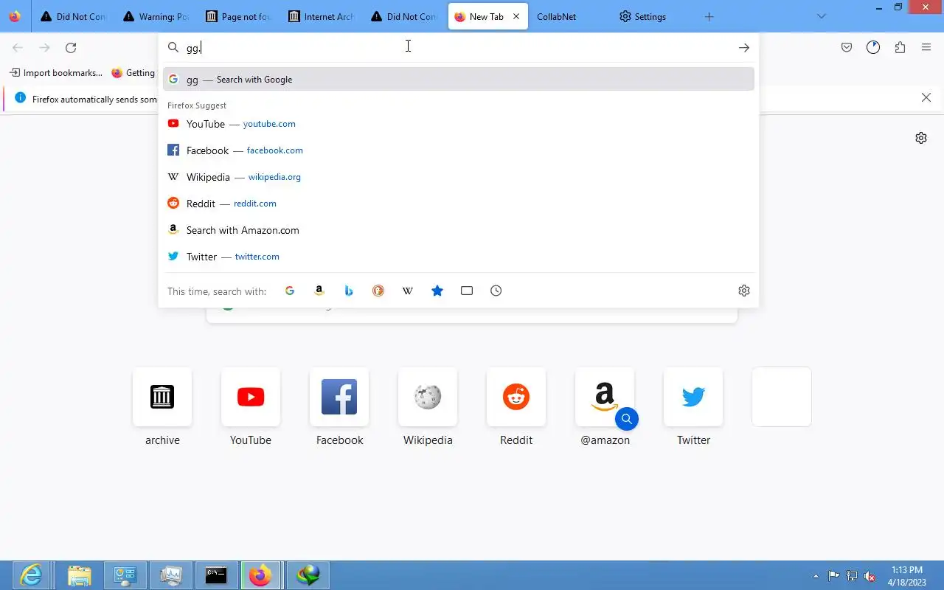Screen dimensions: 944x590
Task: Open the Getting Started bookmark
Action: [133, 73]
